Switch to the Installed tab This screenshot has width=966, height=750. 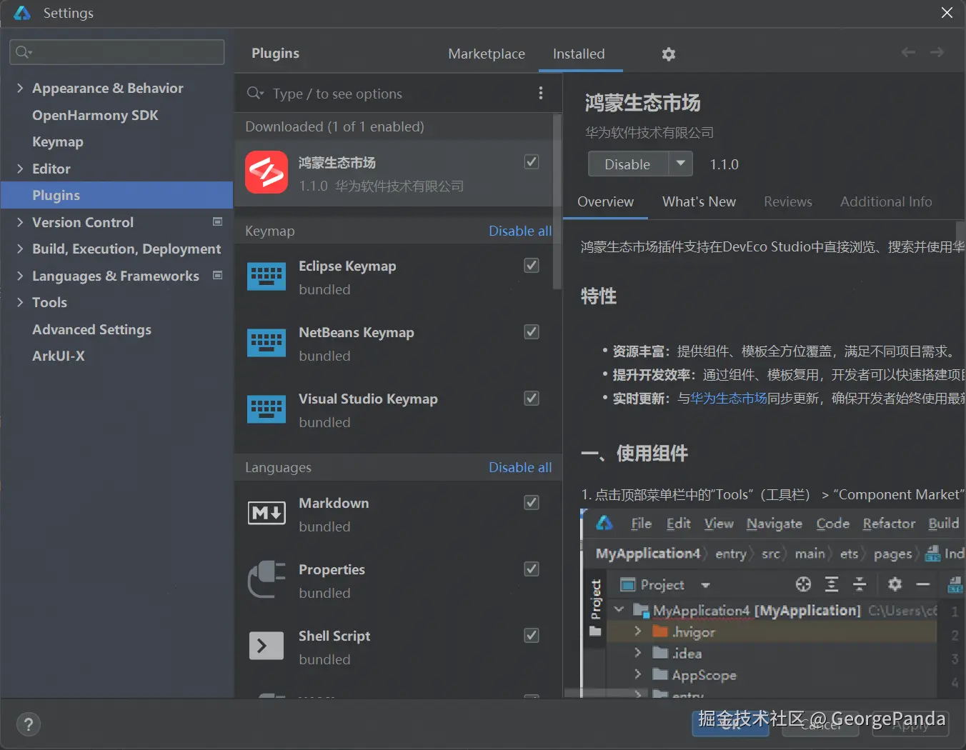point(579,54)
